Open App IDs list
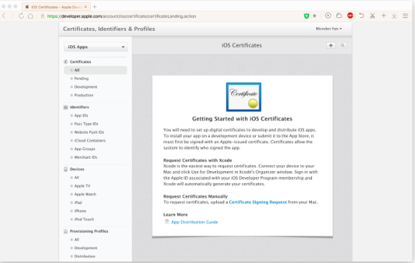The width and height of the screenshot is (415, 263). click(81, 116)
